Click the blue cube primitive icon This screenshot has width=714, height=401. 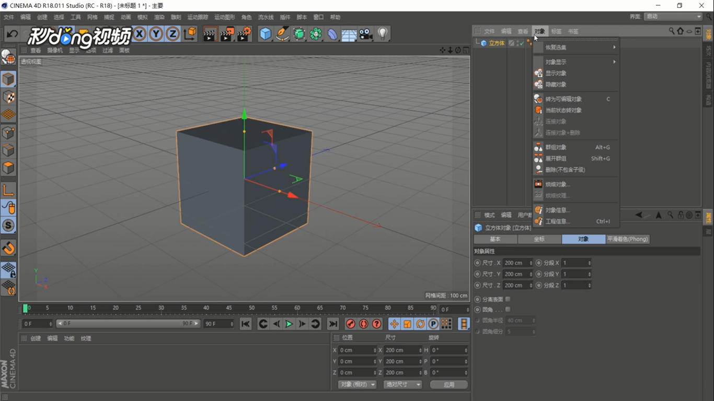266,34
